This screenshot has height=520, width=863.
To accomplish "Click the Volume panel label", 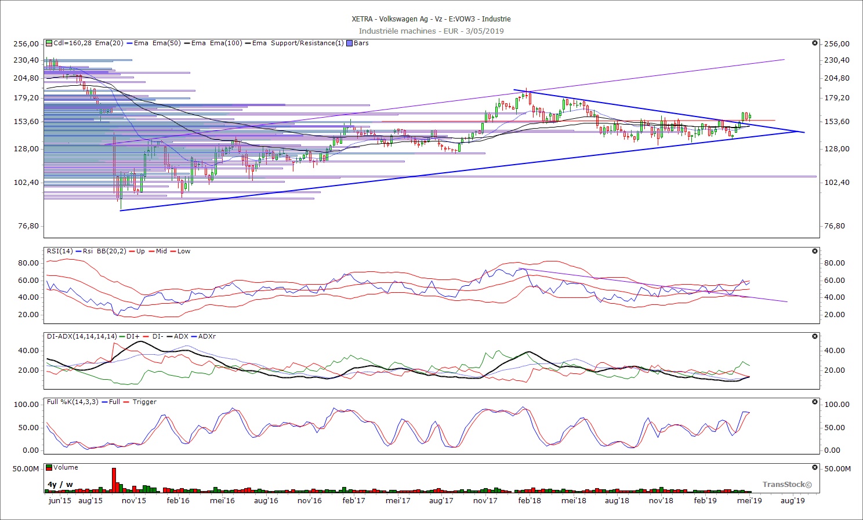I will [x=66, y=467].
